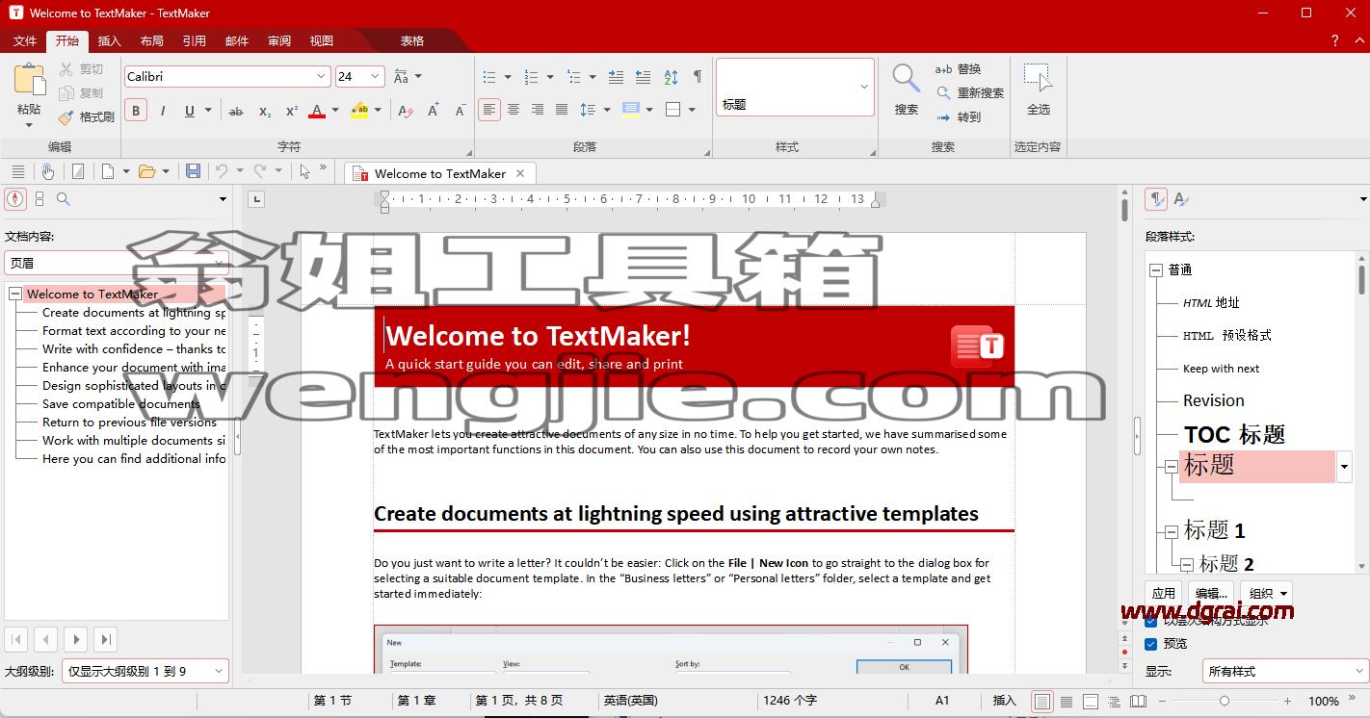This screenshot has width=1370, height=718.
Task: Click the yellow text highlight color swatch
Action: click(359, 111)
